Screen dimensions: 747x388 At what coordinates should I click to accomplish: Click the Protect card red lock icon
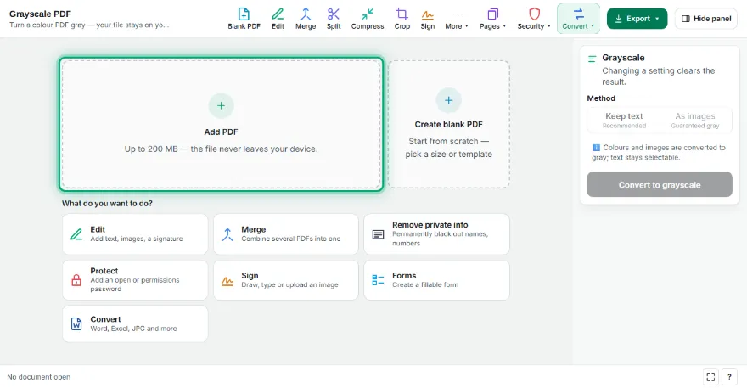76,280
